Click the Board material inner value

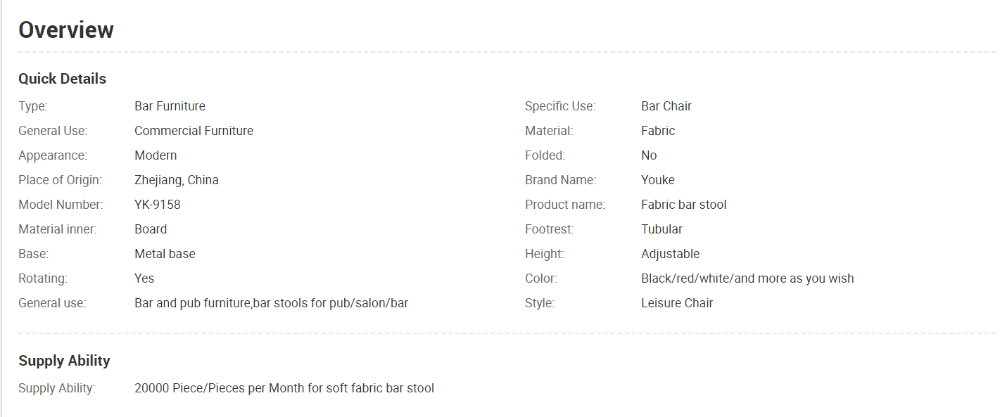[151, 229]
